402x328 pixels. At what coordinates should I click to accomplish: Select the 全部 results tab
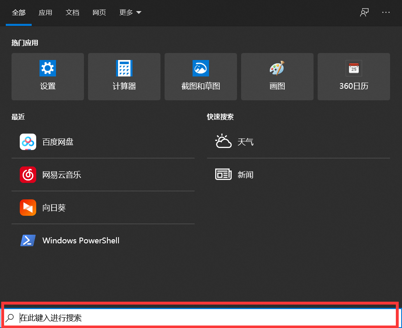click(x=19, y=12)
